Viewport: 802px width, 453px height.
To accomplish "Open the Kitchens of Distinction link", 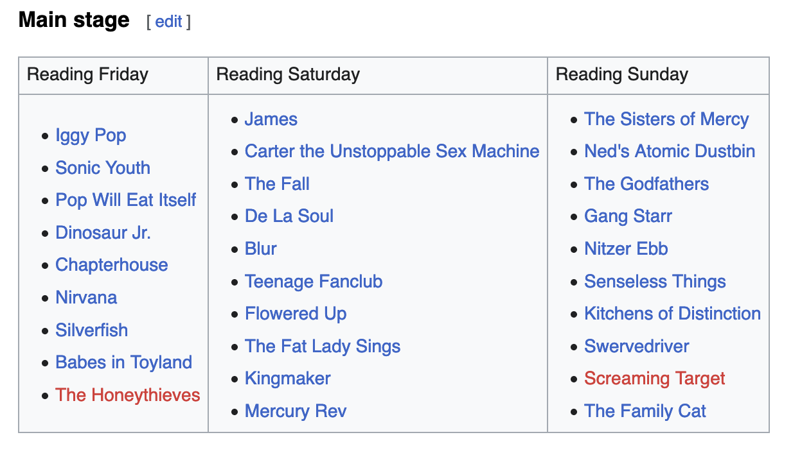I will [x=672, y=314].
